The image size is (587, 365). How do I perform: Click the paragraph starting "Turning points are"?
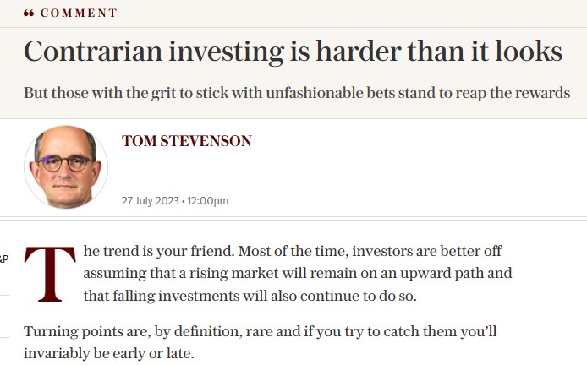point(261,342)
